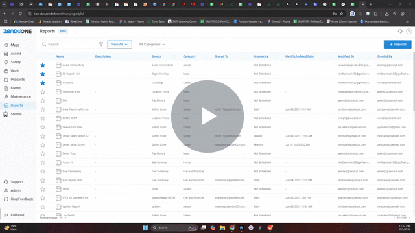Open the Fuel Financing report

(x=72, y=171)
